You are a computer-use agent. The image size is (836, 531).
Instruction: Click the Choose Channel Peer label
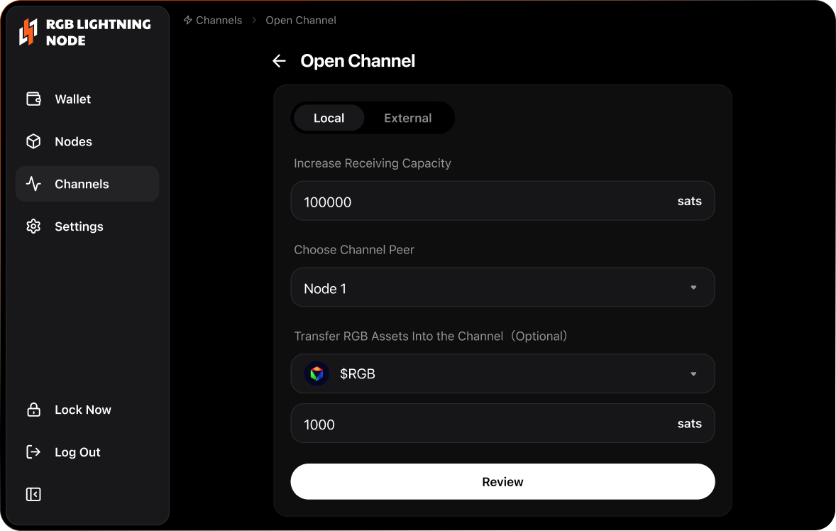[354, 249]
